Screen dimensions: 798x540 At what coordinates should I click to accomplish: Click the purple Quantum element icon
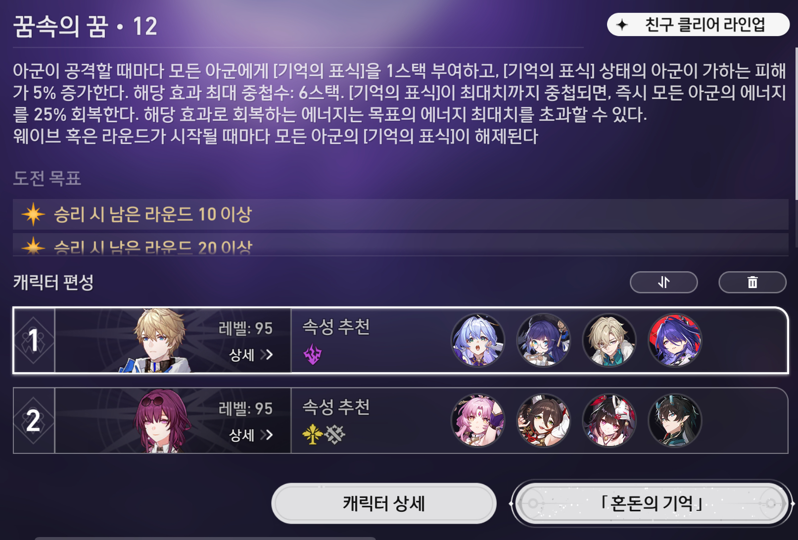click(x=312, y=354)
